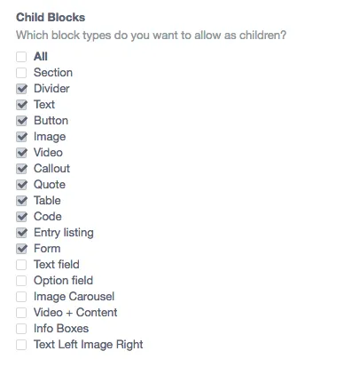Screen dimensions: 352x367
Task: Toggle the Video checkbox off
Action: point(21,153)
